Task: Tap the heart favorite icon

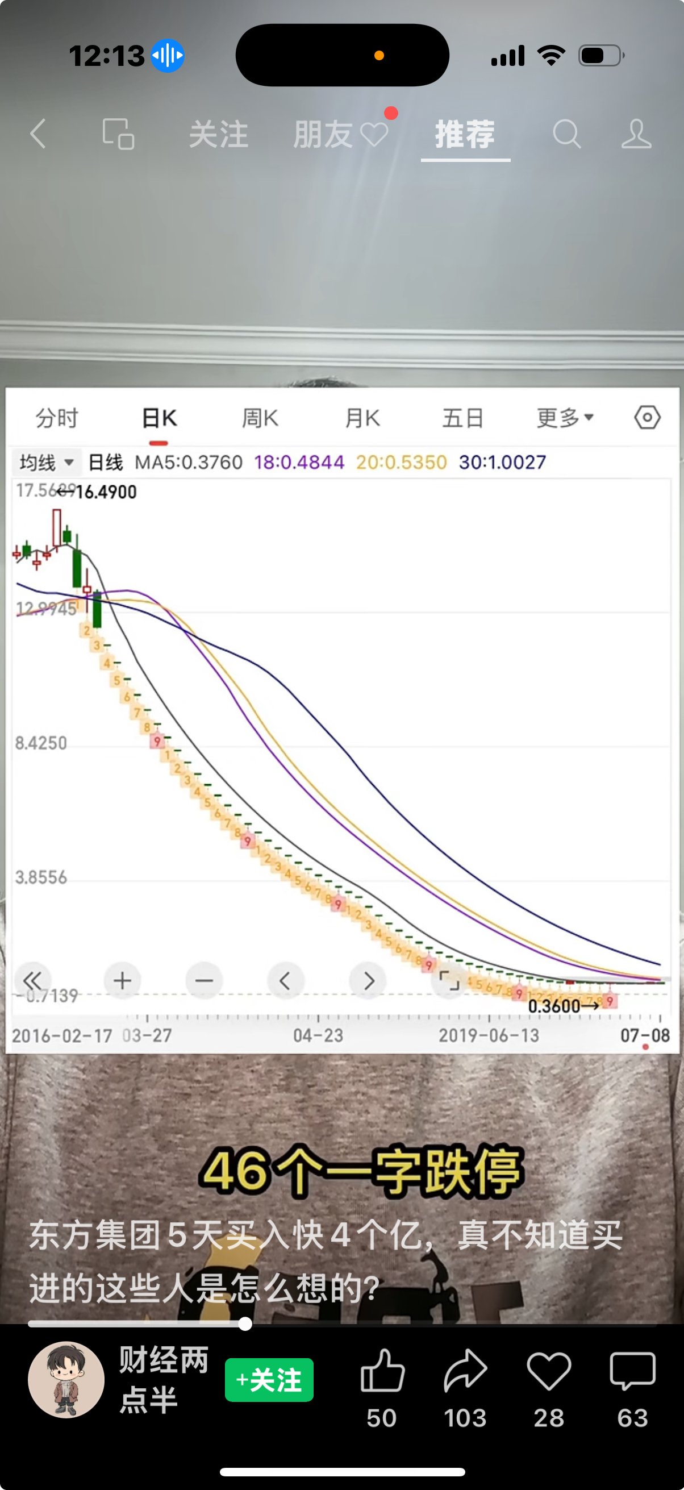Action: coord(549,1371)
